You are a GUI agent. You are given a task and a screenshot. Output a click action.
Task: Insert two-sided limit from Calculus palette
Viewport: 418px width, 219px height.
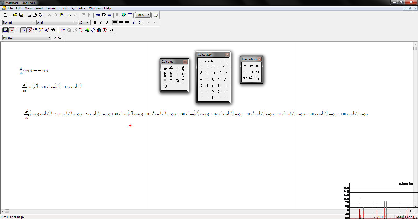pos(171,80)
